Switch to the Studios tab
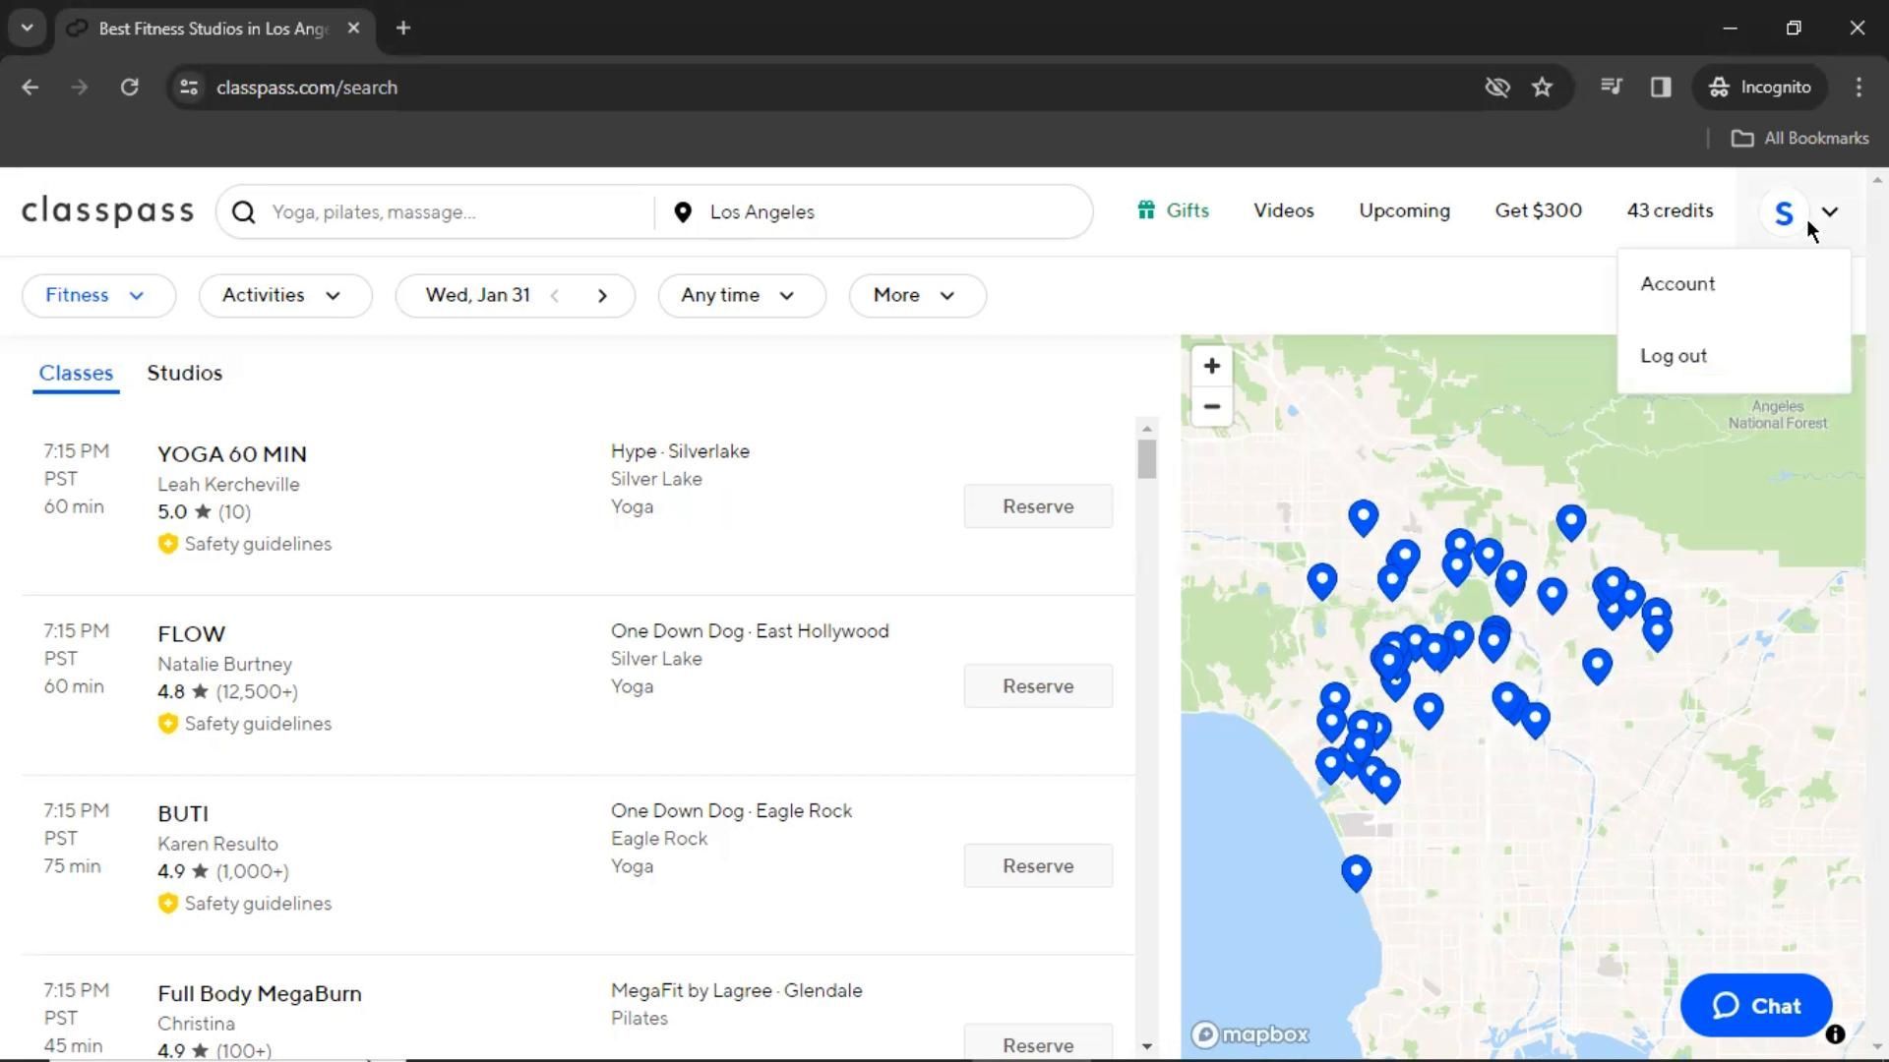This screenshot has height=1062, width=1889. (x=185, y=373)
